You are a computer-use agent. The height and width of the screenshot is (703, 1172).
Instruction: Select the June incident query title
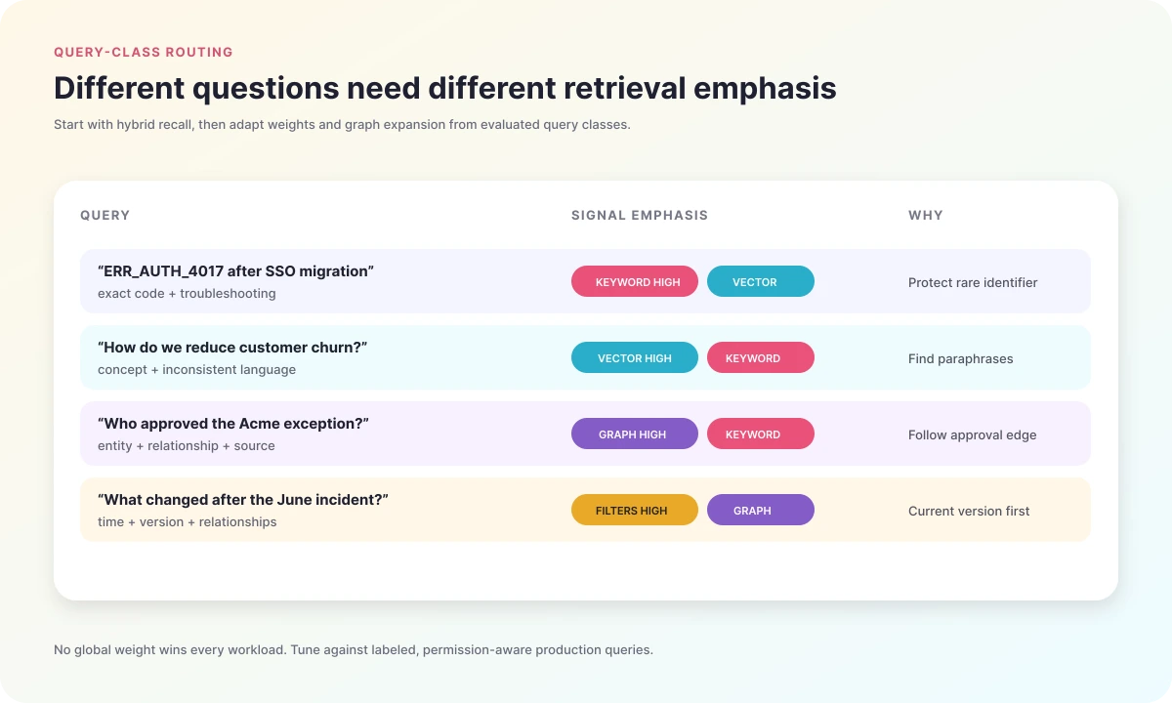(243, 500)
